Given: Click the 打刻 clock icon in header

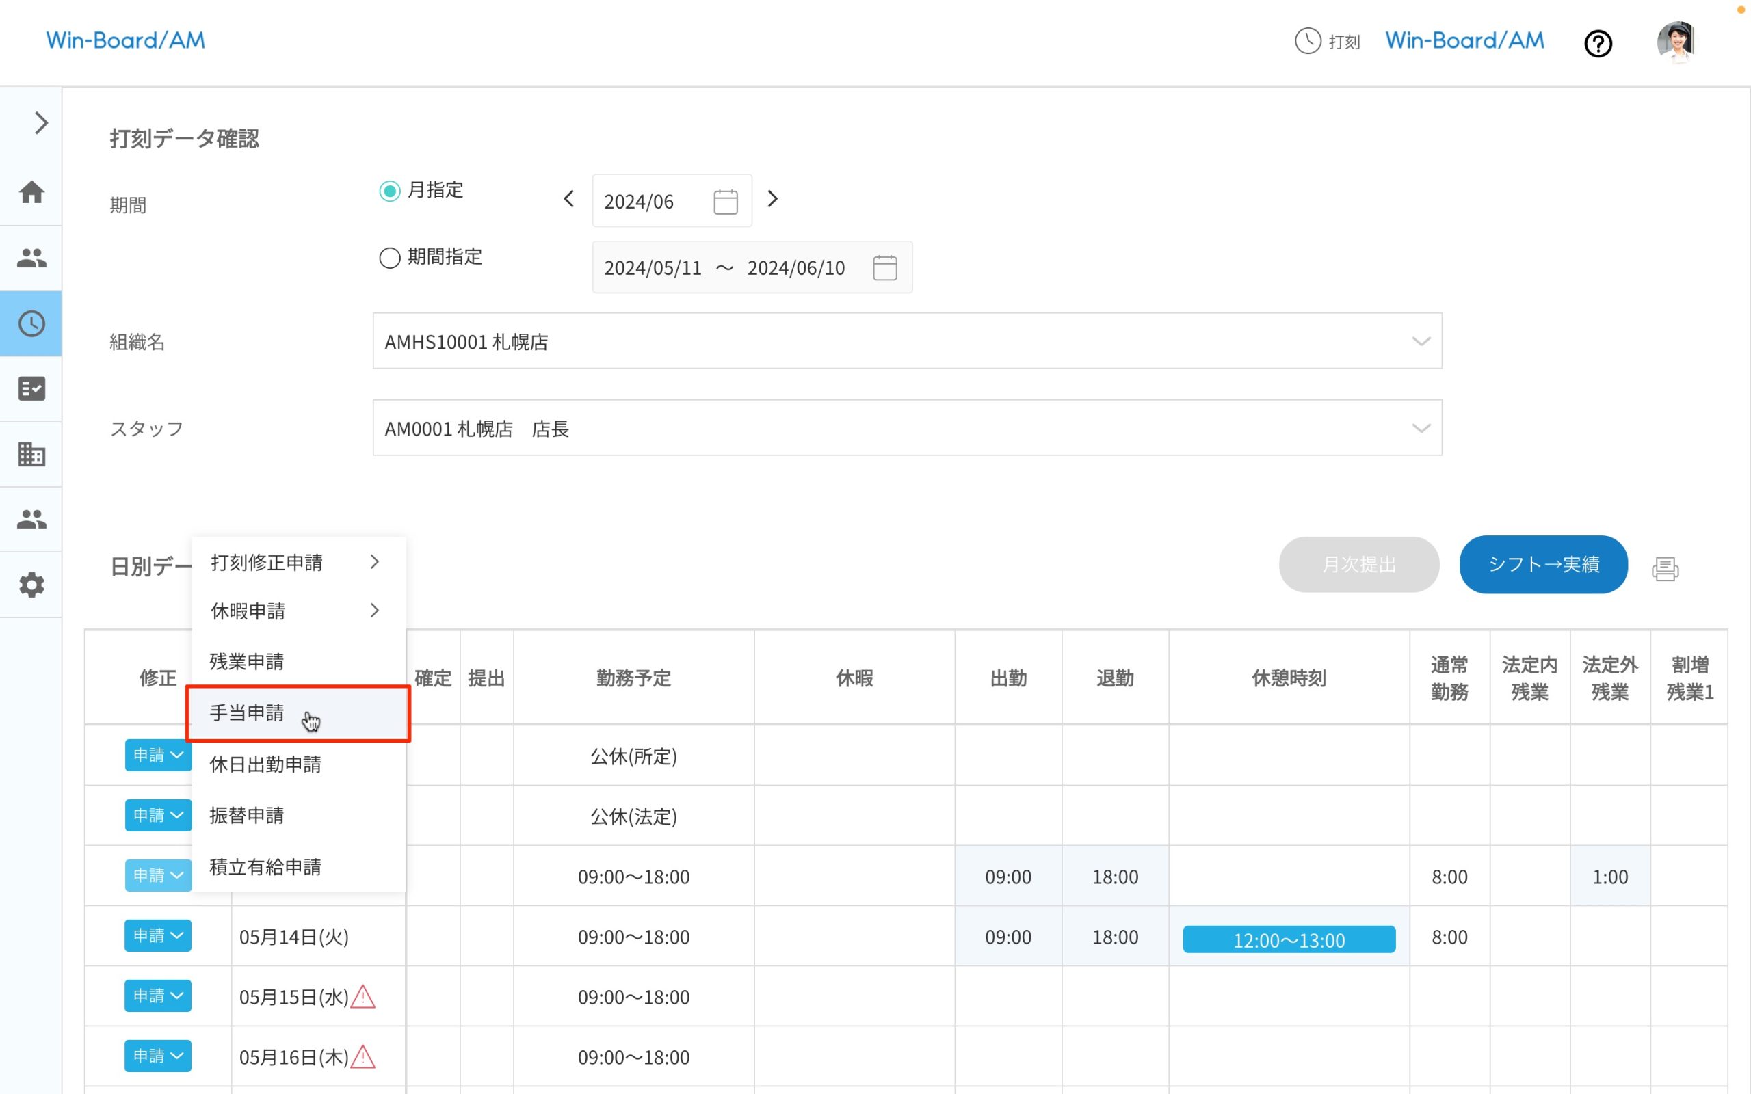Looking at the screenshot, I should pos(1308,41).
